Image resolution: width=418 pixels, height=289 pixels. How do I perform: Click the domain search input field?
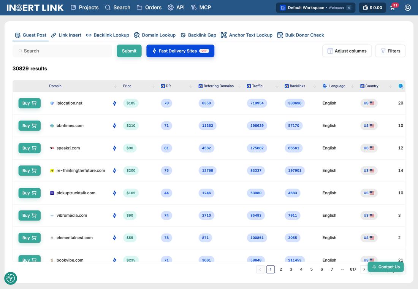[x=62, y=51]
